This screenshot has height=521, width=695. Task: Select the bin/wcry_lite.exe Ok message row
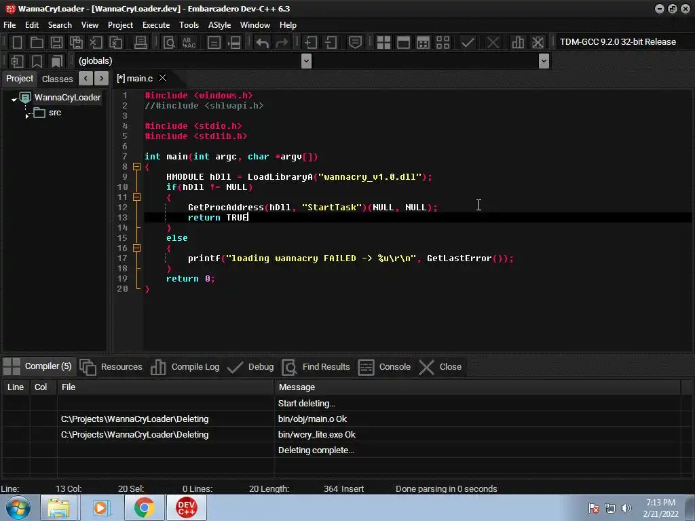coord(341,435)
